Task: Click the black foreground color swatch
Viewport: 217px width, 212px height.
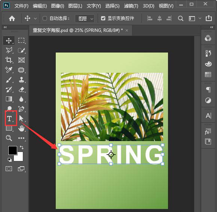Action: click(12, 150)
